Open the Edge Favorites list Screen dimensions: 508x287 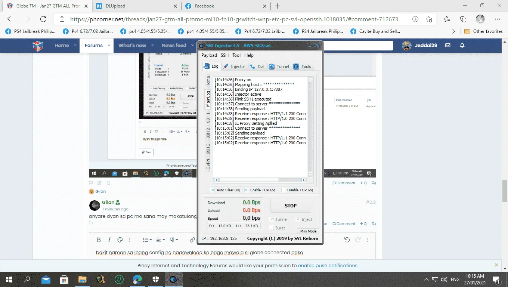click(x=447, y=19)
